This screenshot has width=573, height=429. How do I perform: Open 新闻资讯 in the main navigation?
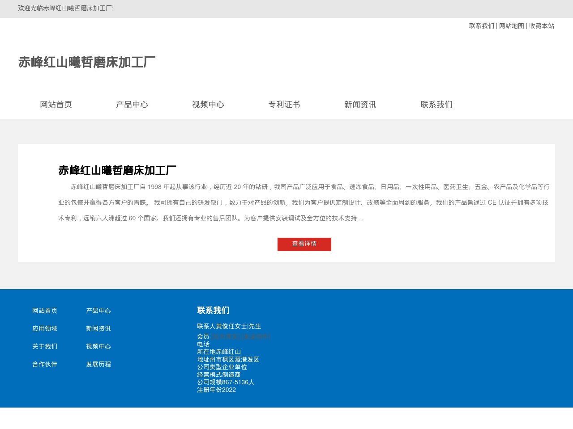pyautogui.click(x=360, y=105)
